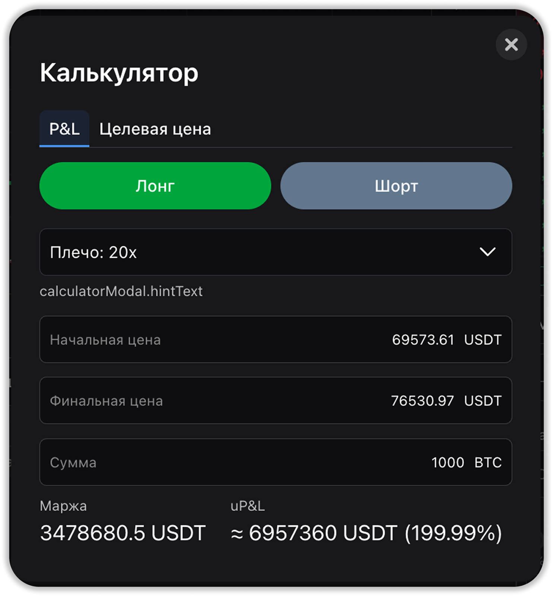Click the 1000 amount value

click(x=448, y=462)
